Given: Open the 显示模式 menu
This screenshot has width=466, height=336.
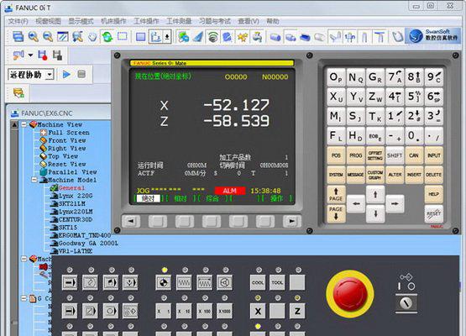Looking at the screenshot, I should pyautogui.click(x=81, y=21).
